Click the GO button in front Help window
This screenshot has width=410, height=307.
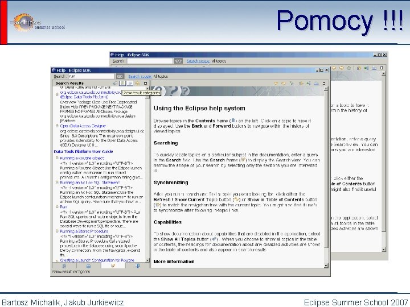120,76
